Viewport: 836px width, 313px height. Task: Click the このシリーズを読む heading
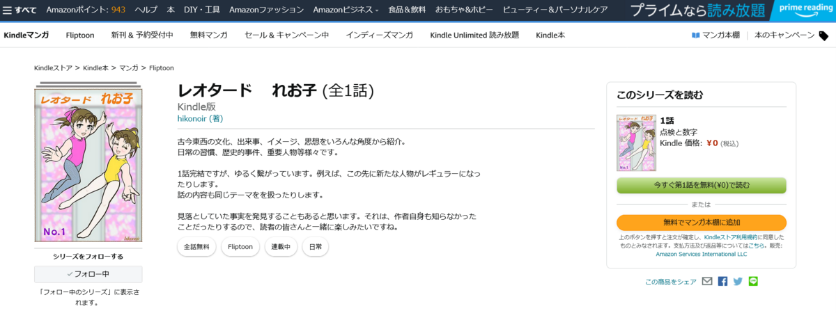660,95
